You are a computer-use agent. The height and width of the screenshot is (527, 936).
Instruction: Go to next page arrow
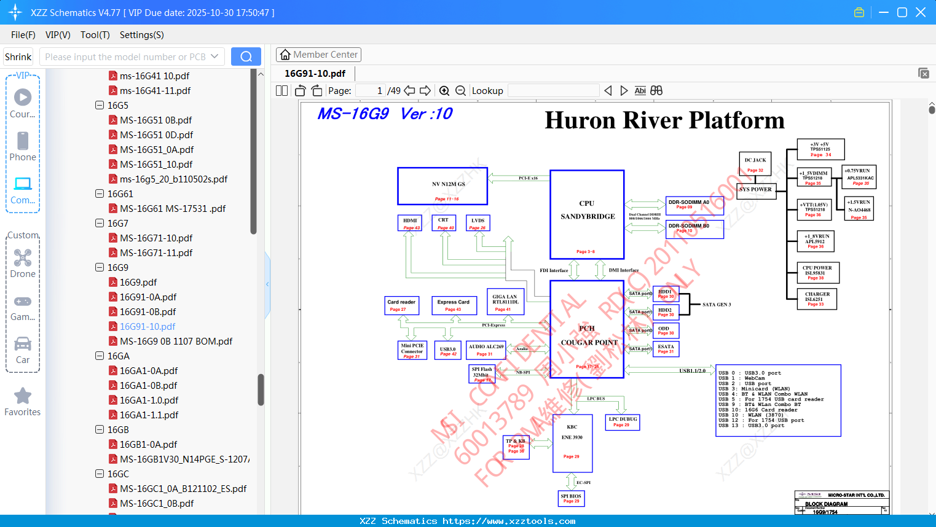(x=425, y=90)
